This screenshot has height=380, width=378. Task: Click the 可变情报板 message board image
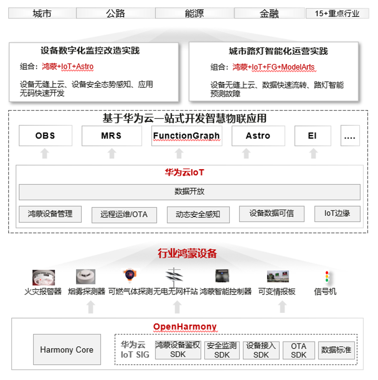[x=278, y=277]
